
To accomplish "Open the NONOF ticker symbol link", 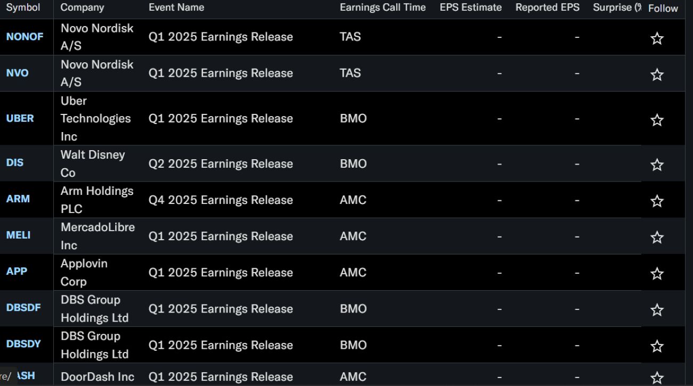I will (25, 37).
